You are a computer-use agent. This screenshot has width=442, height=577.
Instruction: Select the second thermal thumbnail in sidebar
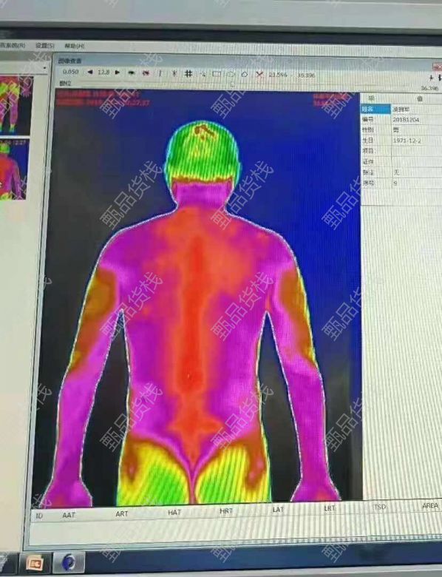14,169
